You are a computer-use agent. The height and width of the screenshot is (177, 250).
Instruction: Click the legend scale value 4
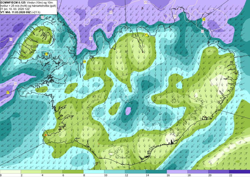(42, 175)
